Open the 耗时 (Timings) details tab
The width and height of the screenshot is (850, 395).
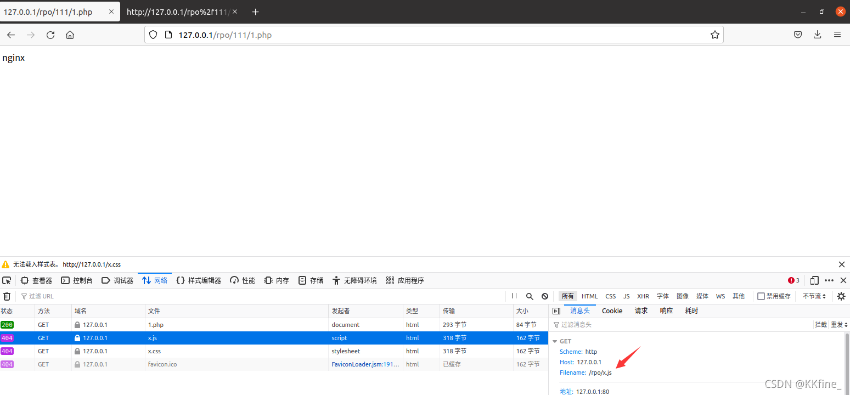coord(692,311)
